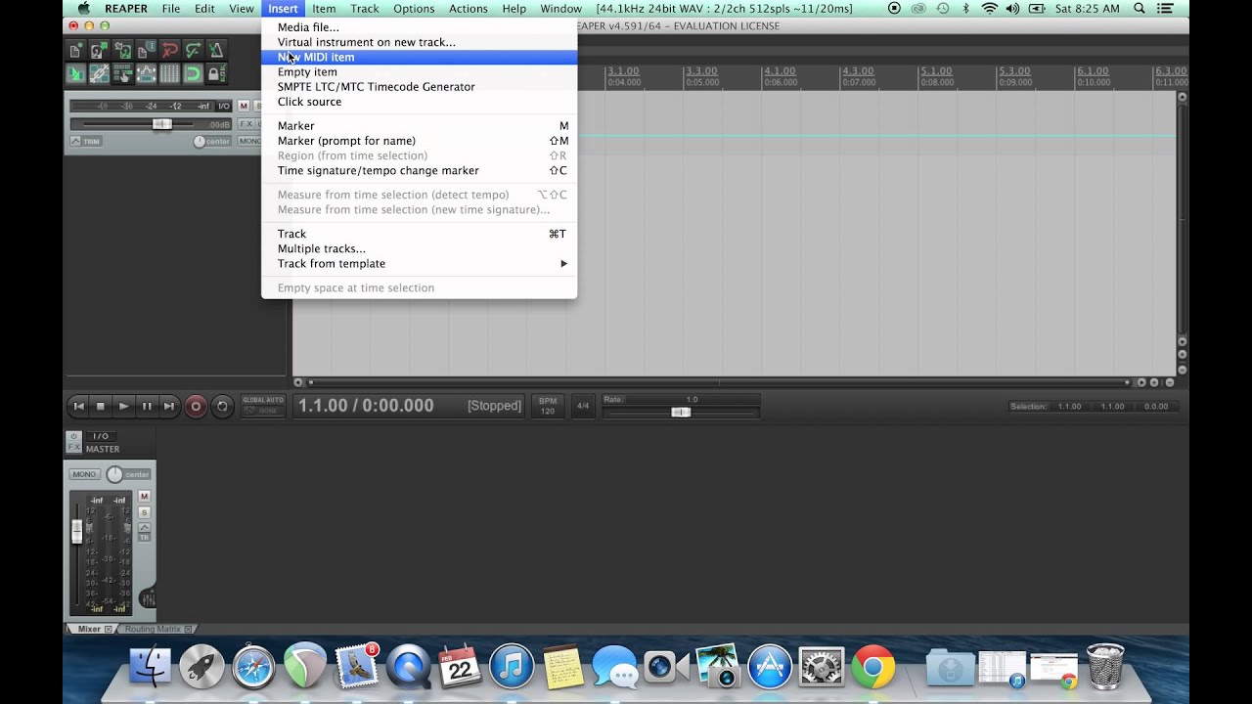The image size is (1252, 704).
Task: Toggle the Repeat loop transport button
Action: click(222, 406)
